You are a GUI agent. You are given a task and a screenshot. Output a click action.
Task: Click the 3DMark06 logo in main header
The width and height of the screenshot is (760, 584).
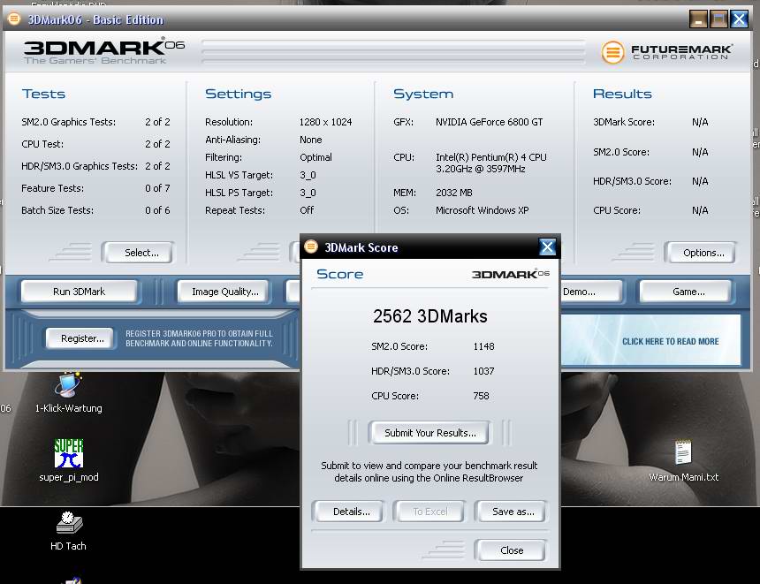(x=103, y=51)
